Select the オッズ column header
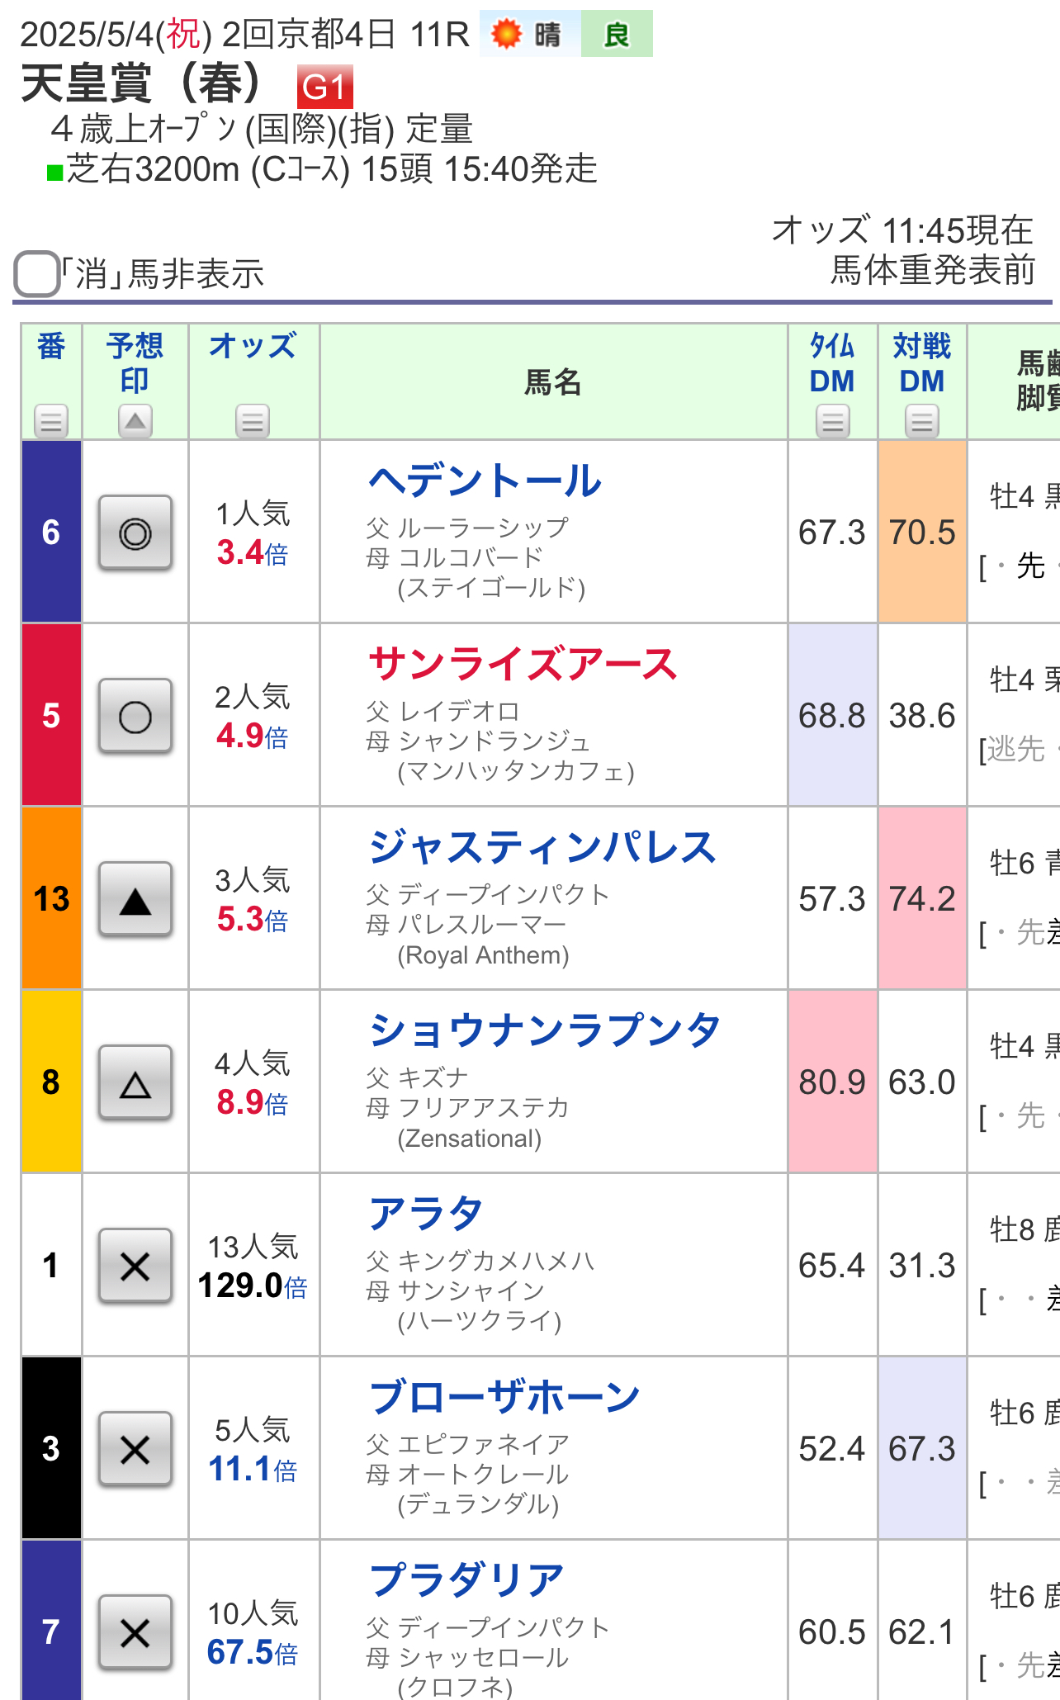Viewport: 1060px width, 1700px height. pyautogui.click(x=253, y=346)
